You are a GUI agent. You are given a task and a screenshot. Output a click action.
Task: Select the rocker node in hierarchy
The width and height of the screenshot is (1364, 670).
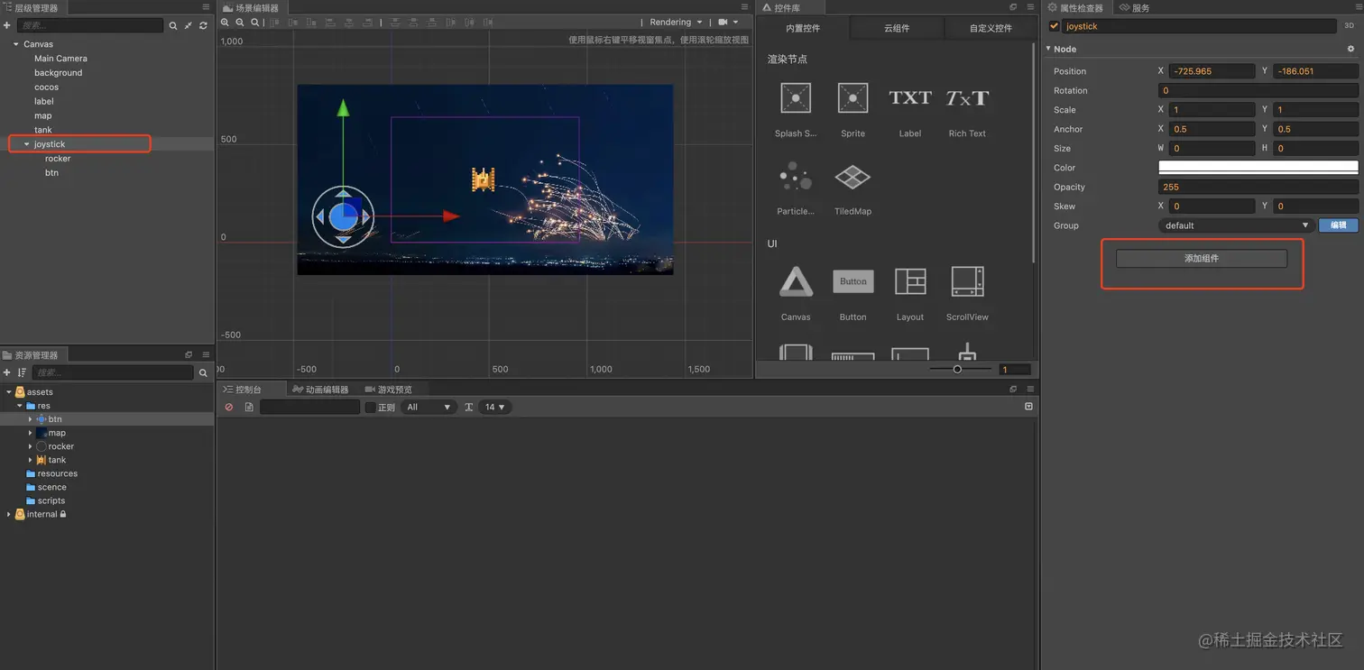[x=58, y=159]
